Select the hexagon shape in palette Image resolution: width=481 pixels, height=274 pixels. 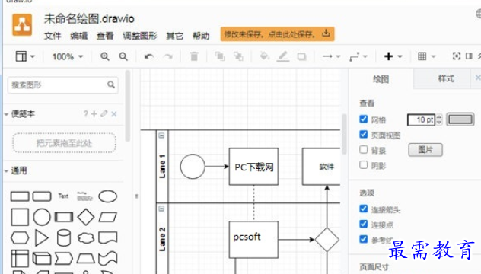(x=20, y=237)
